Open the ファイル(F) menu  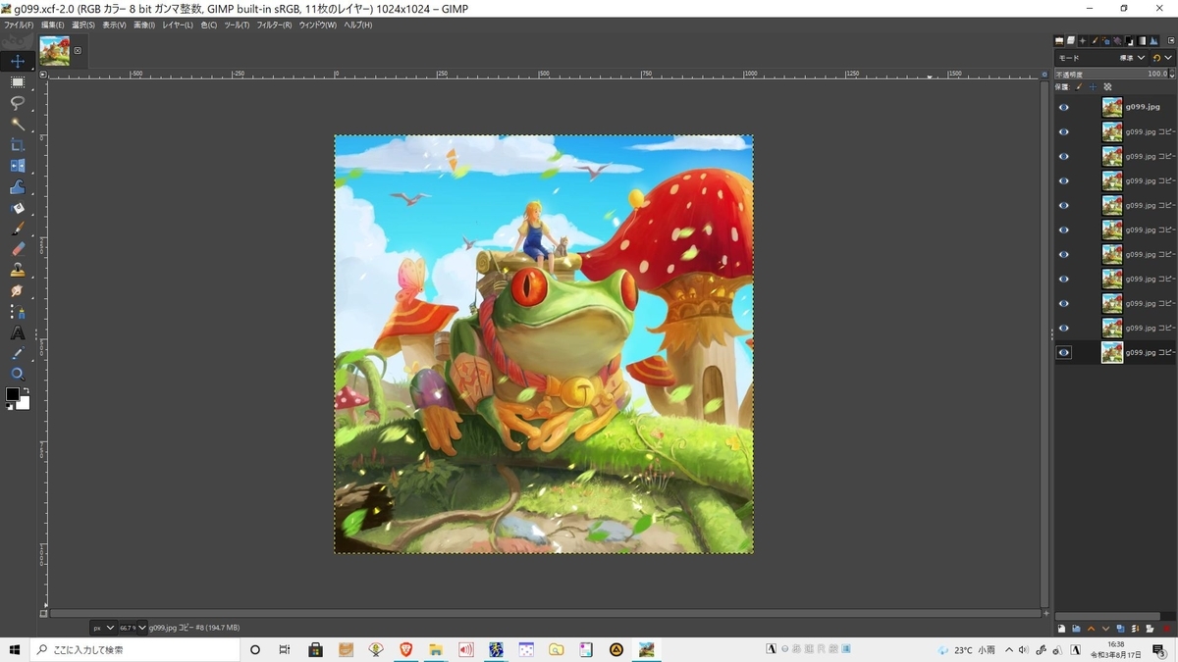pyautogui.click(x=19, y=25)
